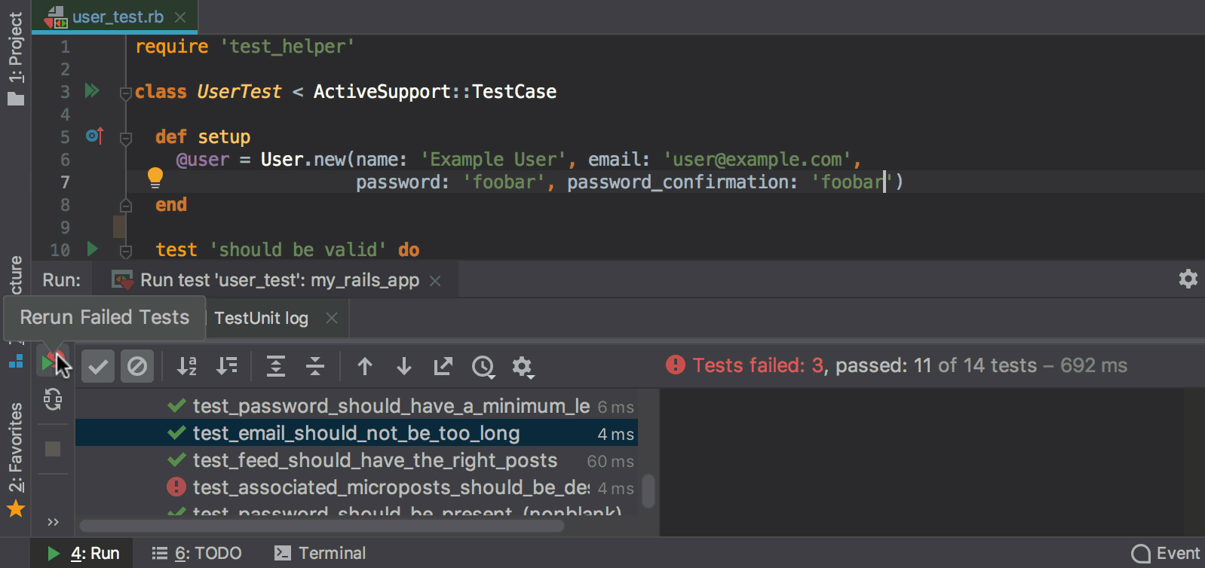Switch to TestUnit log tab
Viewport: 1205px width, 568px height.
tap(261, 318)
